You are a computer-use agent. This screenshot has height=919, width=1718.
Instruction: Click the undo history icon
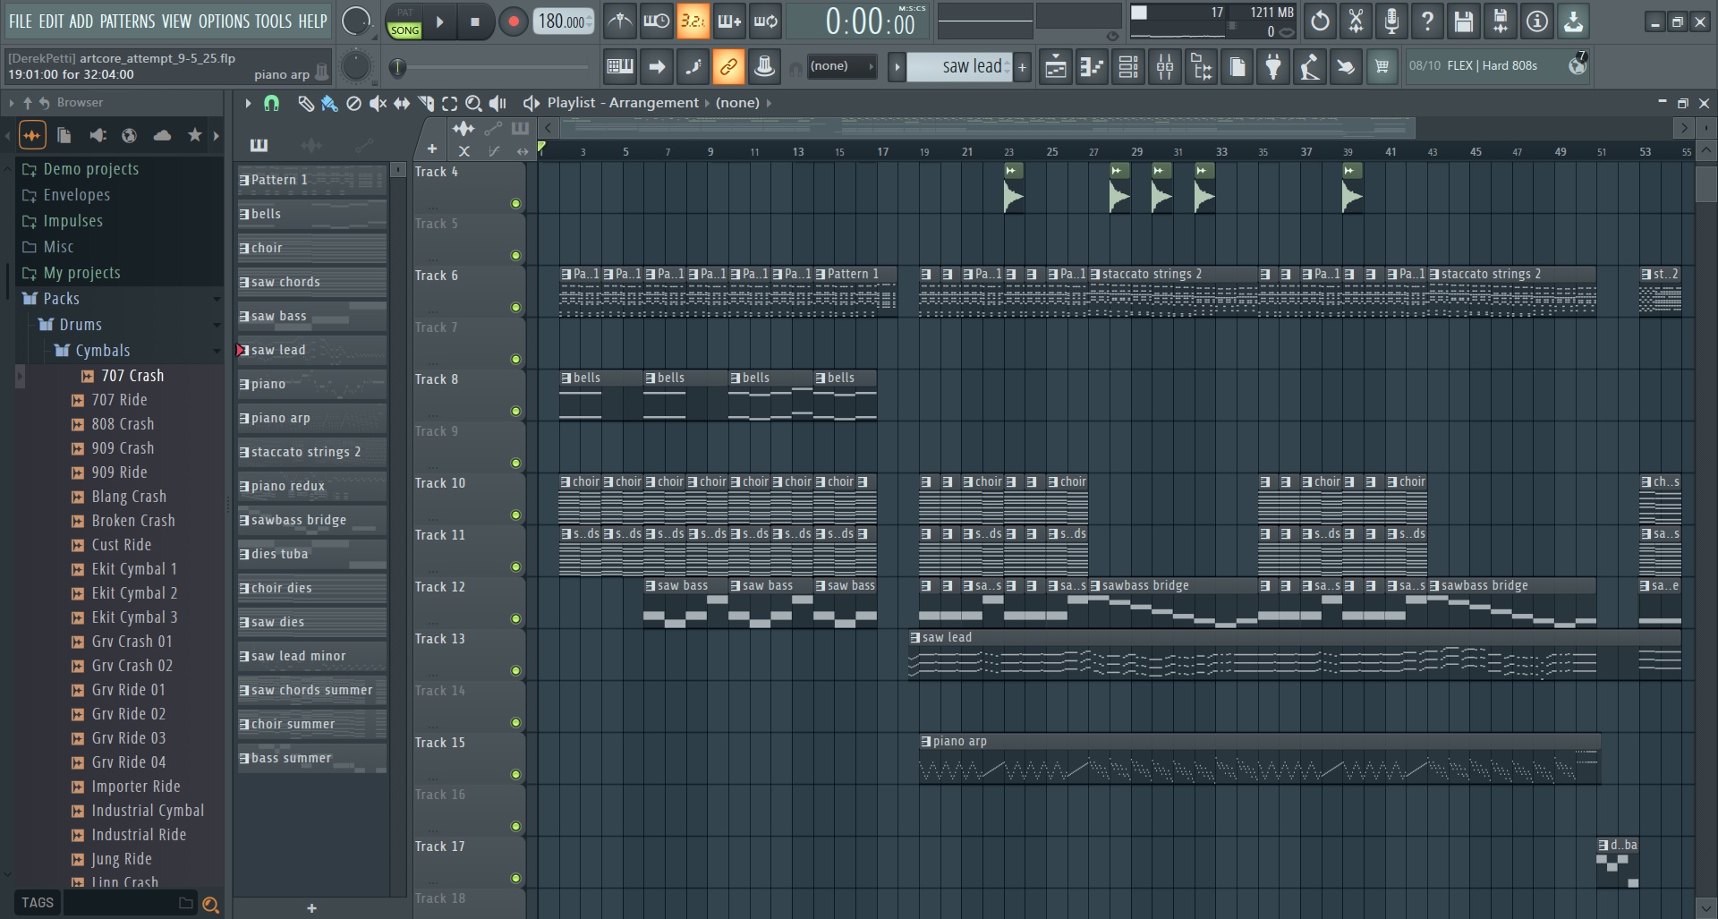tap(1320, 21)
